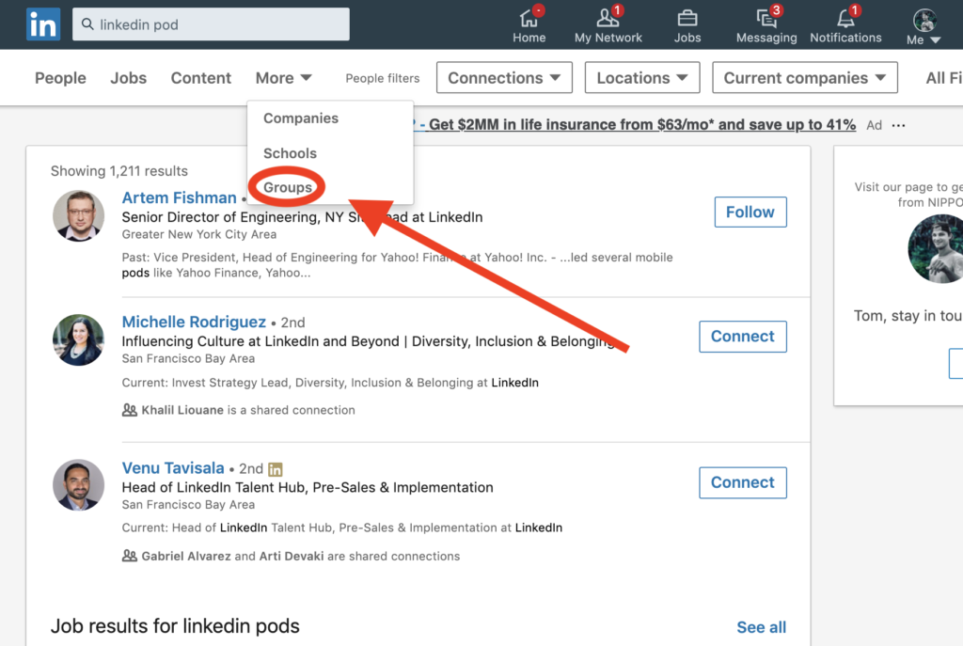Choose Groups from the More menu
Viewport: 963px width, 646px height.
[x=288, y=187]
